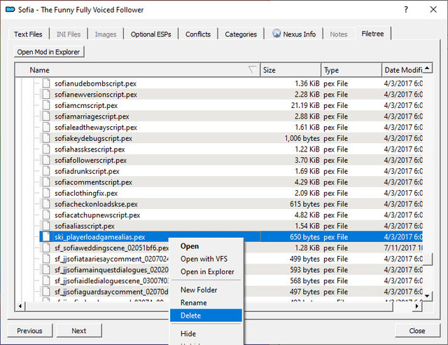The image size is (448, 345).
Task: Click the 21.19 KiB size value
Action: (x=305, y=105)
